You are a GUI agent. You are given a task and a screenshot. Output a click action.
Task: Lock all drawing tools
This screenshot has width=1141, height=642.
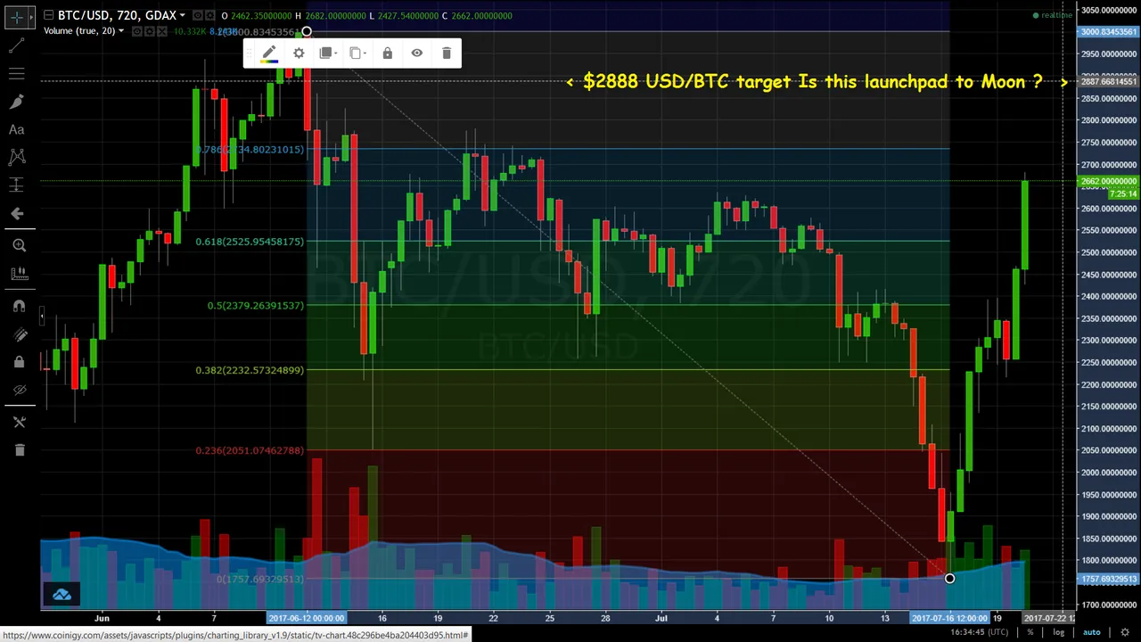point(19,362)
